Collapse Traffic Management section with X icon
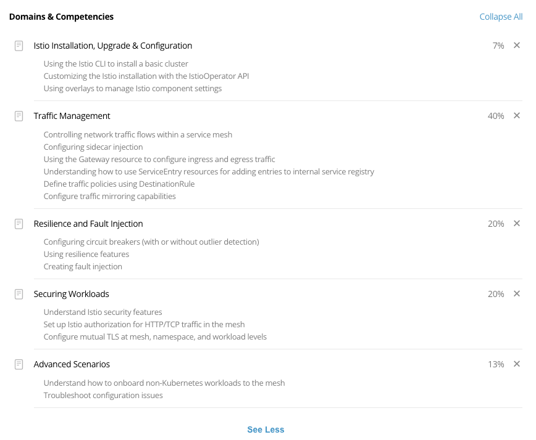 pyautogui.click(x=516, y=116)
